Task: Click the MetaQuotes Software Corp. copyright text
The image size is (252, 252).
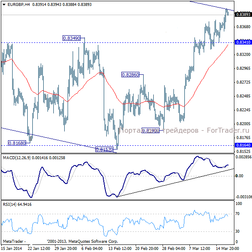Action: [82, 241]
